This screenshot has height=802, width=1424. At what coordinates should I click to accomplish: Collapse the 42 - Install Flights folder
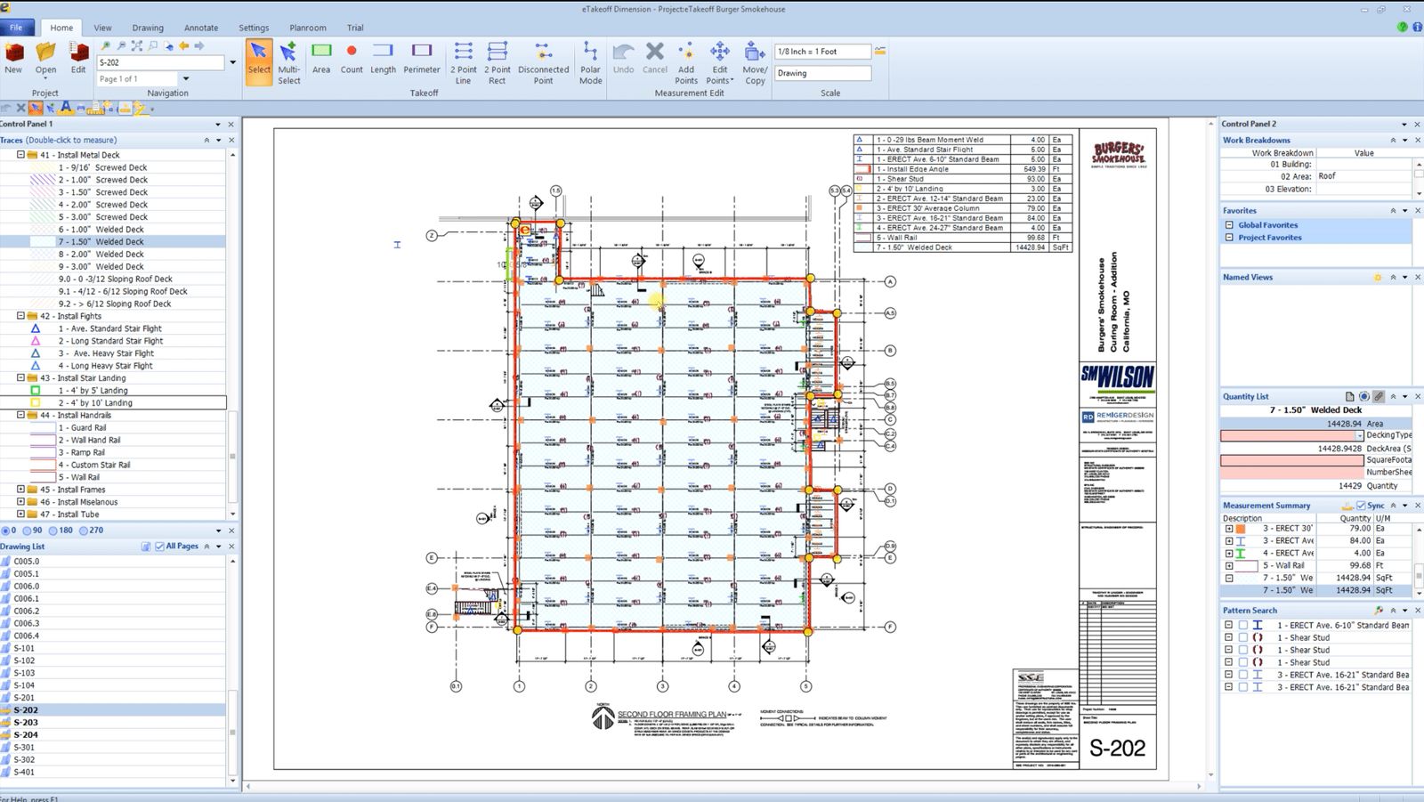[20, 316]
